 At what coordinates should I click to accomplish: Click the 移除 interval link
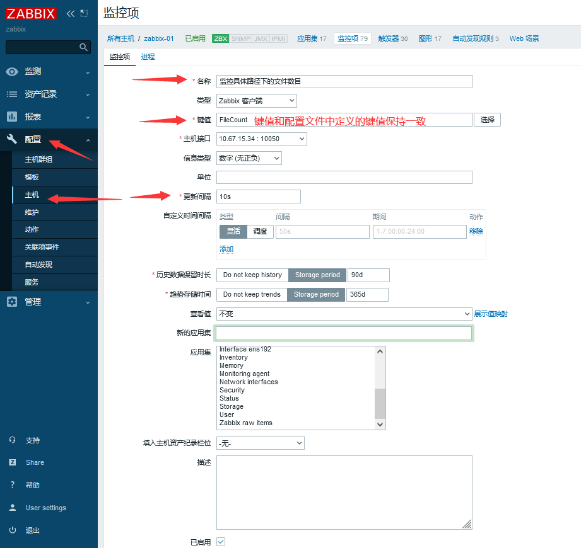476,231
